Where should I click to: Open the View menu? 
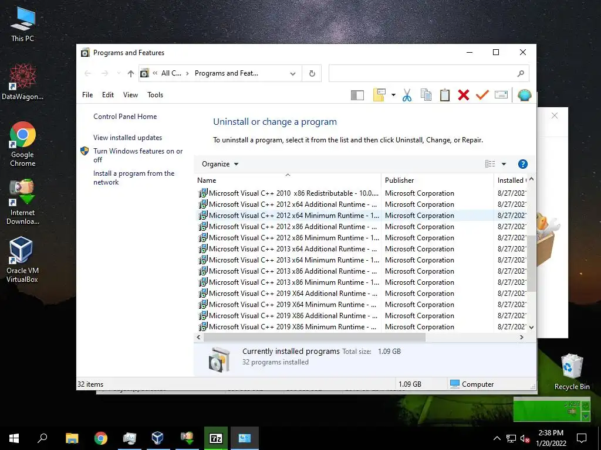click(130, 95)
